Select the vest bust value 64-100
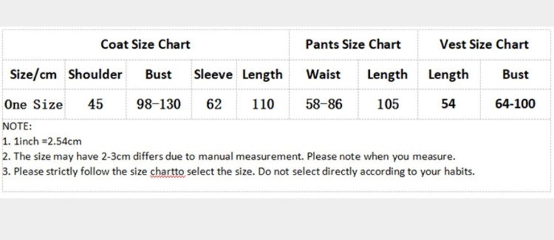554x240 pixels. [x=515, y=104]
